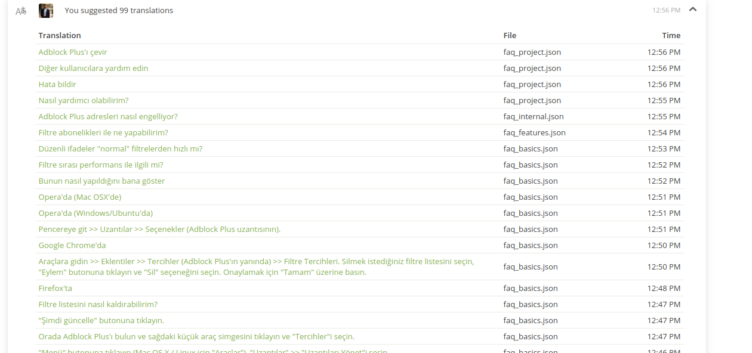Click 12:55 PM time in faq_internal.json row
Viewport: 752px width, 353px height.
coord(664,116)
